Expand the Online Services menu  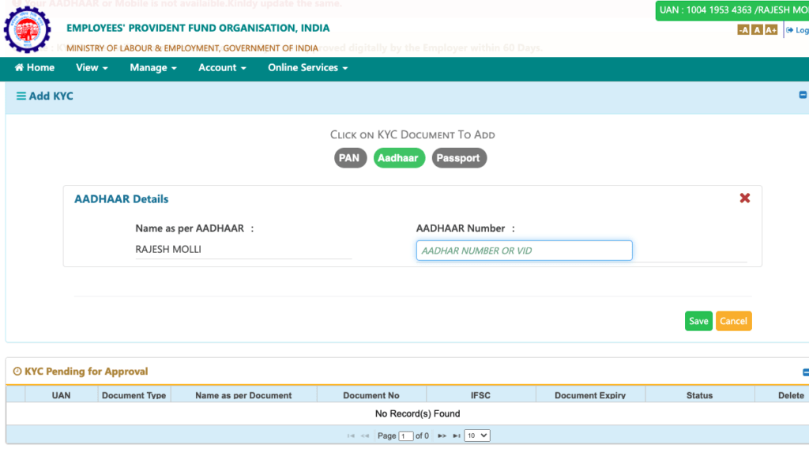coord(308,68)
